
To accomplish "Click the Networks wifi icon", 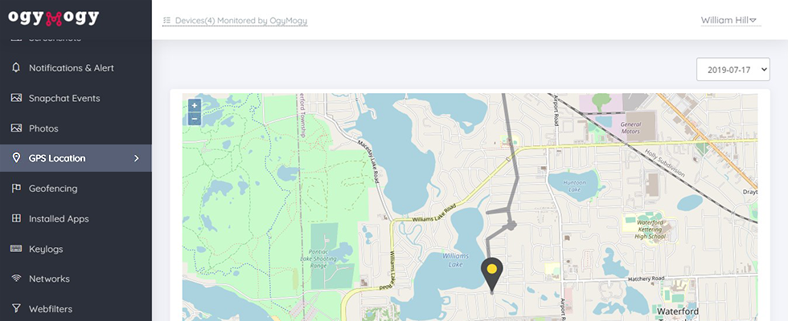I will click(x=16, y=278).
